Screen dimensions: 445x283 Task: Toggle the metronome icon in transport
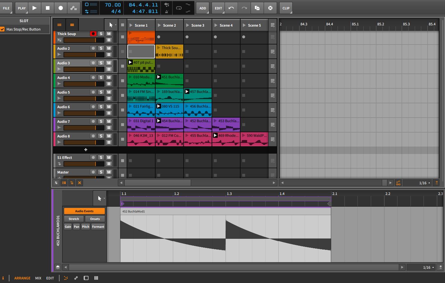tap(167, 11)
